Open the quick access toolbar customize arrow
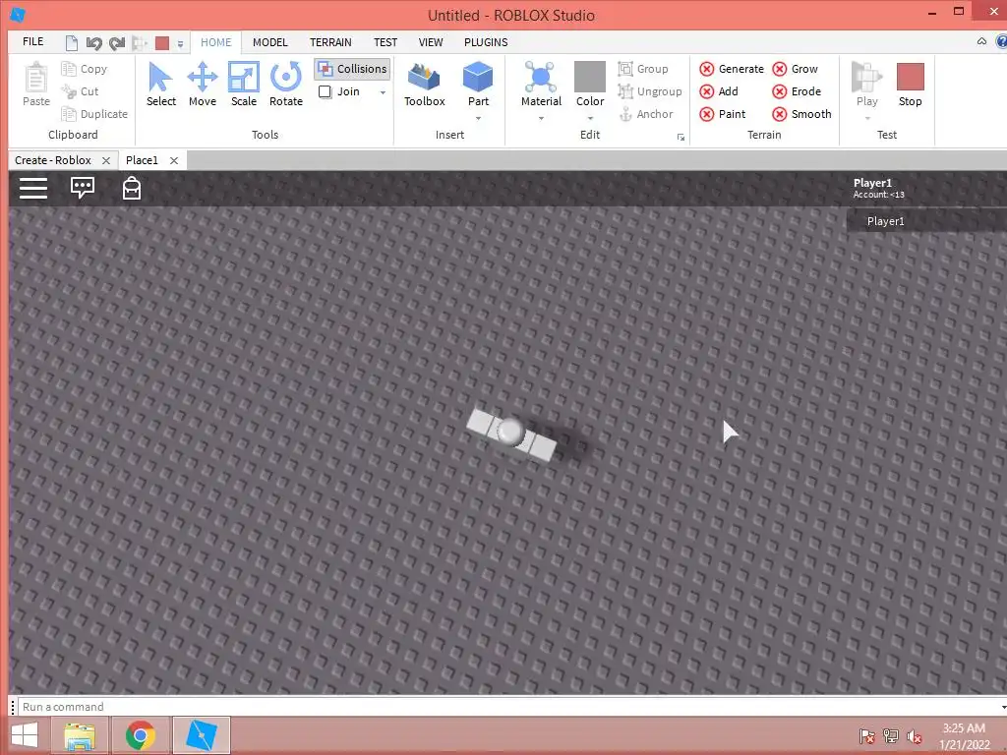 click(x=181, y=43)
